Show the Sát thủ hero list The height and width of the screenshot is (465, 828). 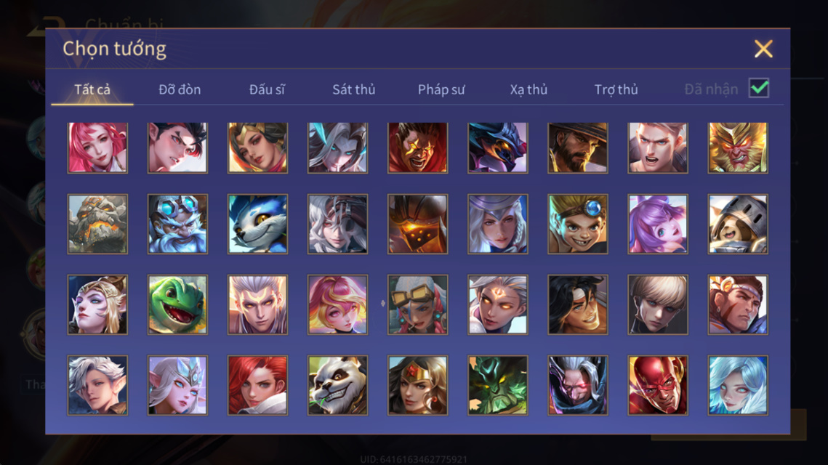[354, 89]
